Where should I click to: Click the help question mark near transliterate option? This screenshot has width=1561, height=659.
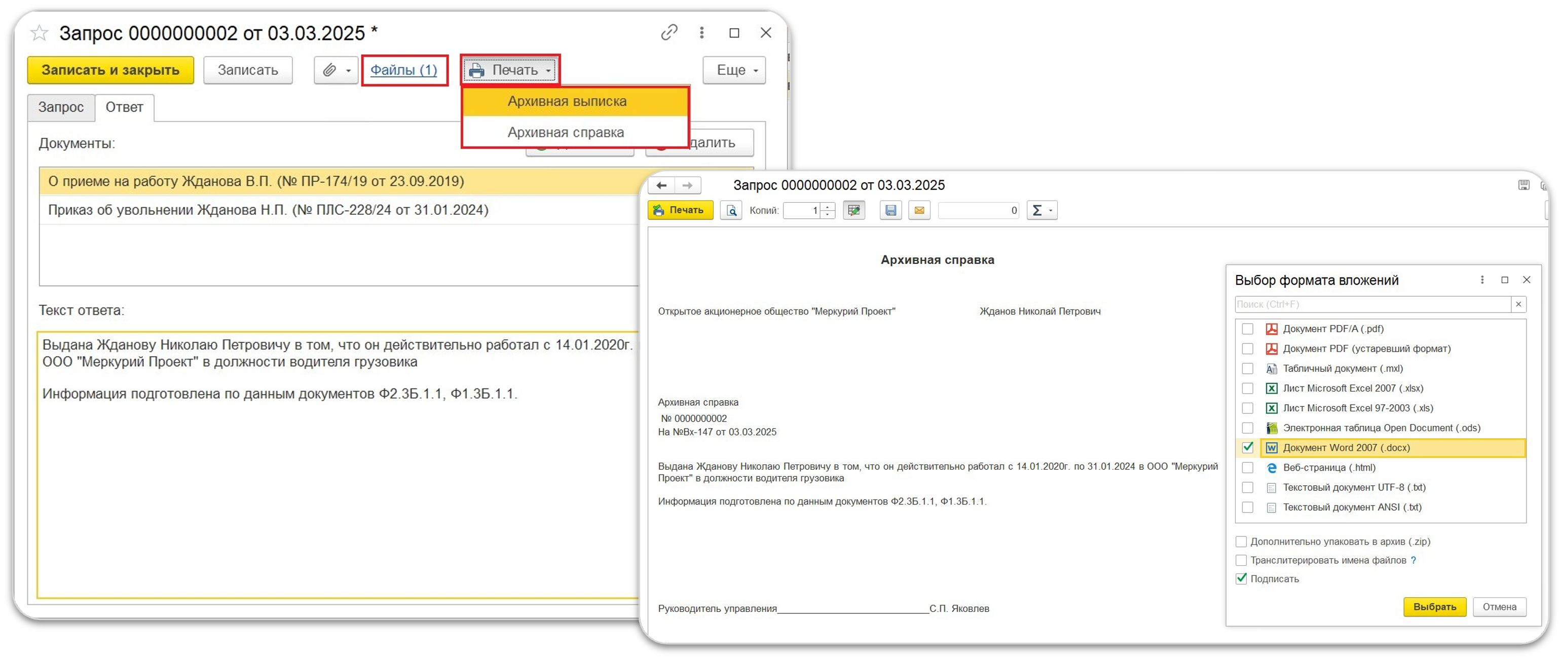(1414, 560)
